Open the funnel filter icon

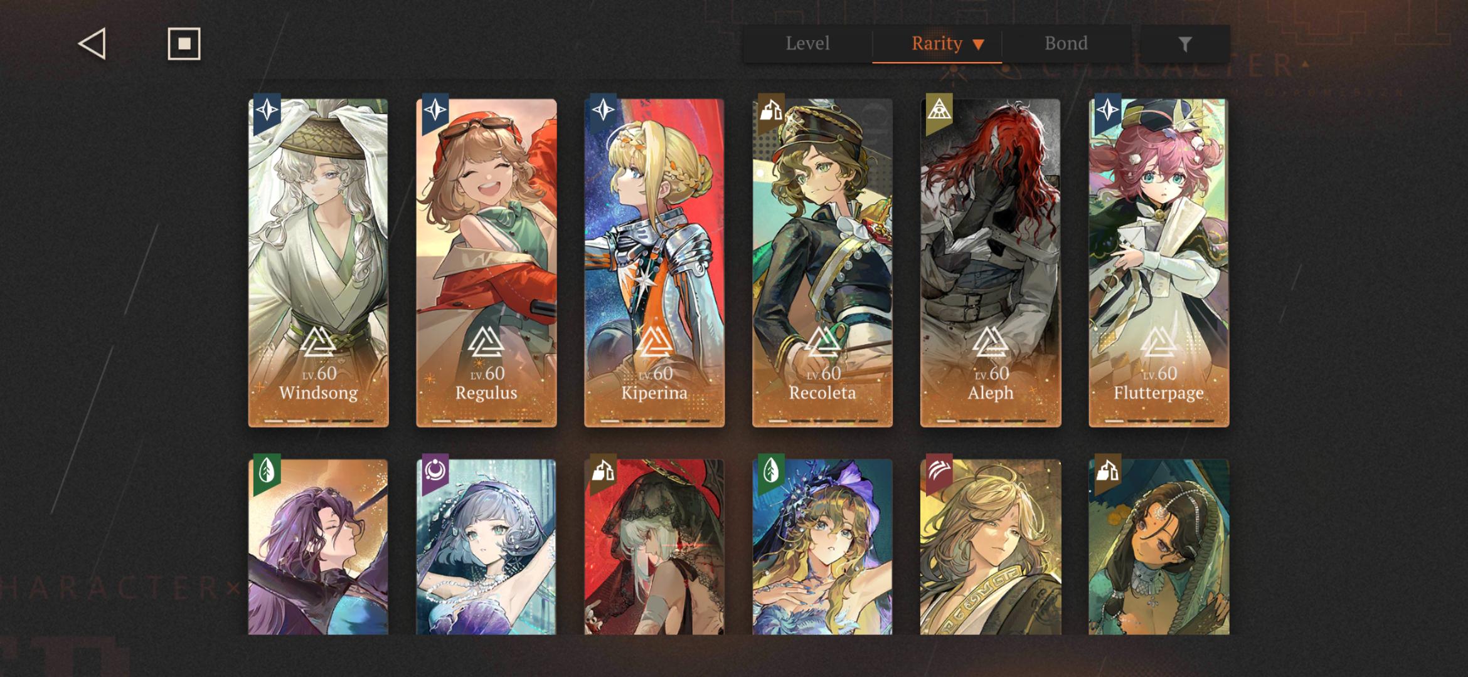coord(1184,44)
